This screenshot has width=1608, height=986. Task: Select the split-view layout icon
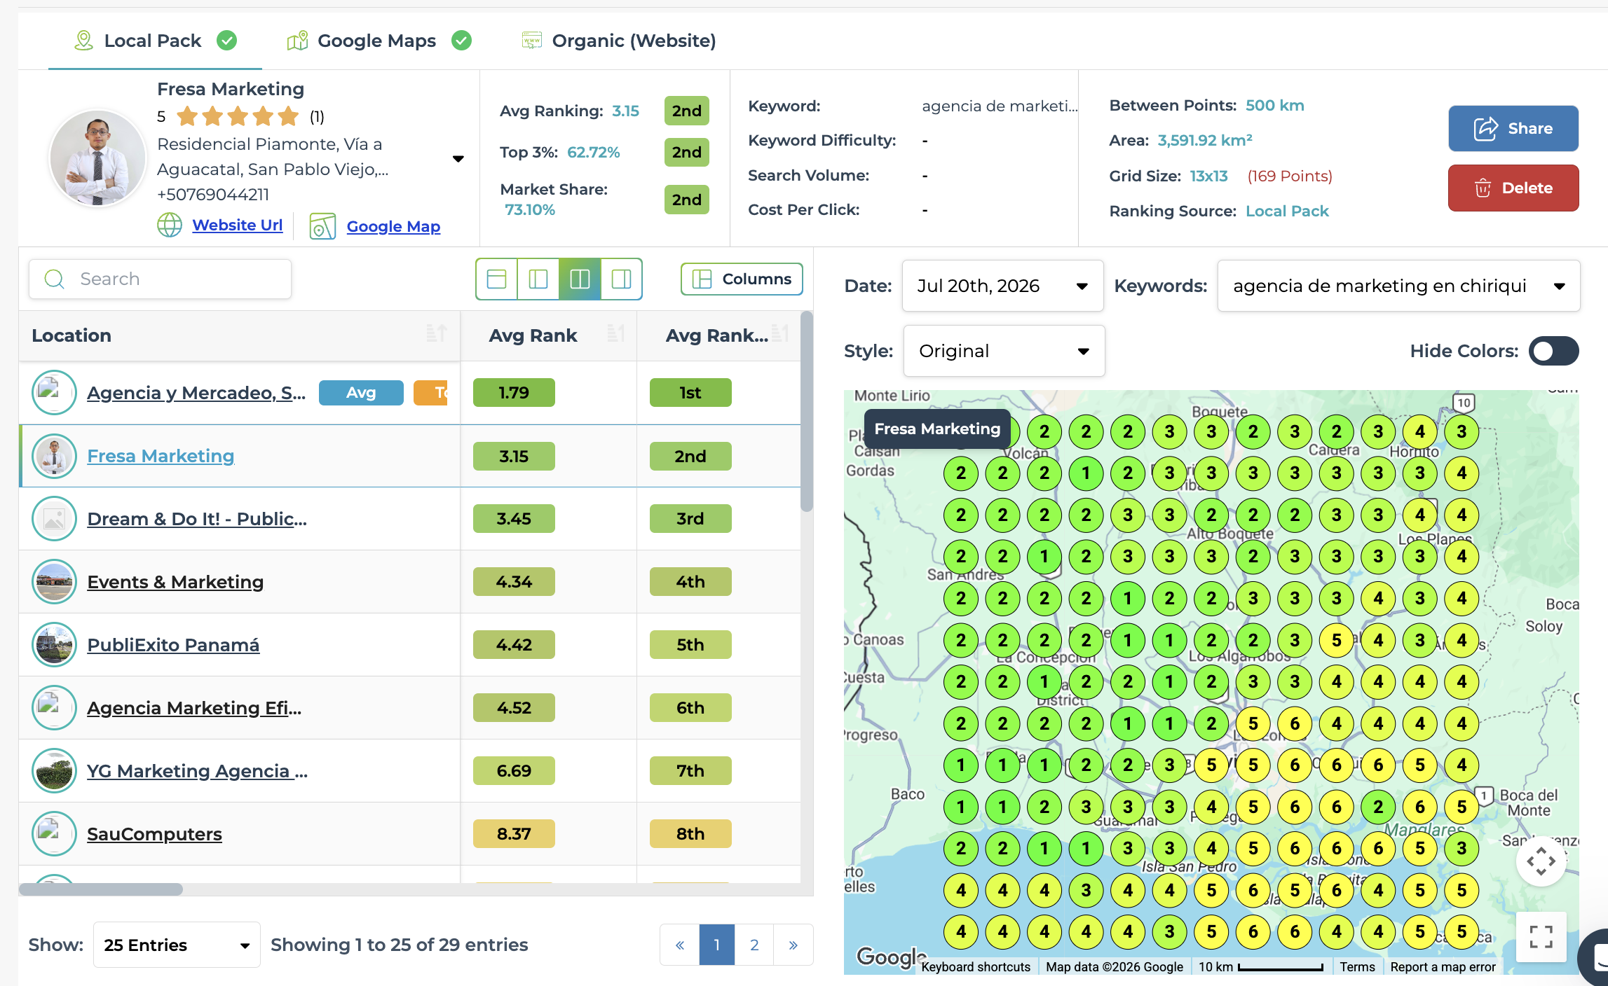coord(580,279)
